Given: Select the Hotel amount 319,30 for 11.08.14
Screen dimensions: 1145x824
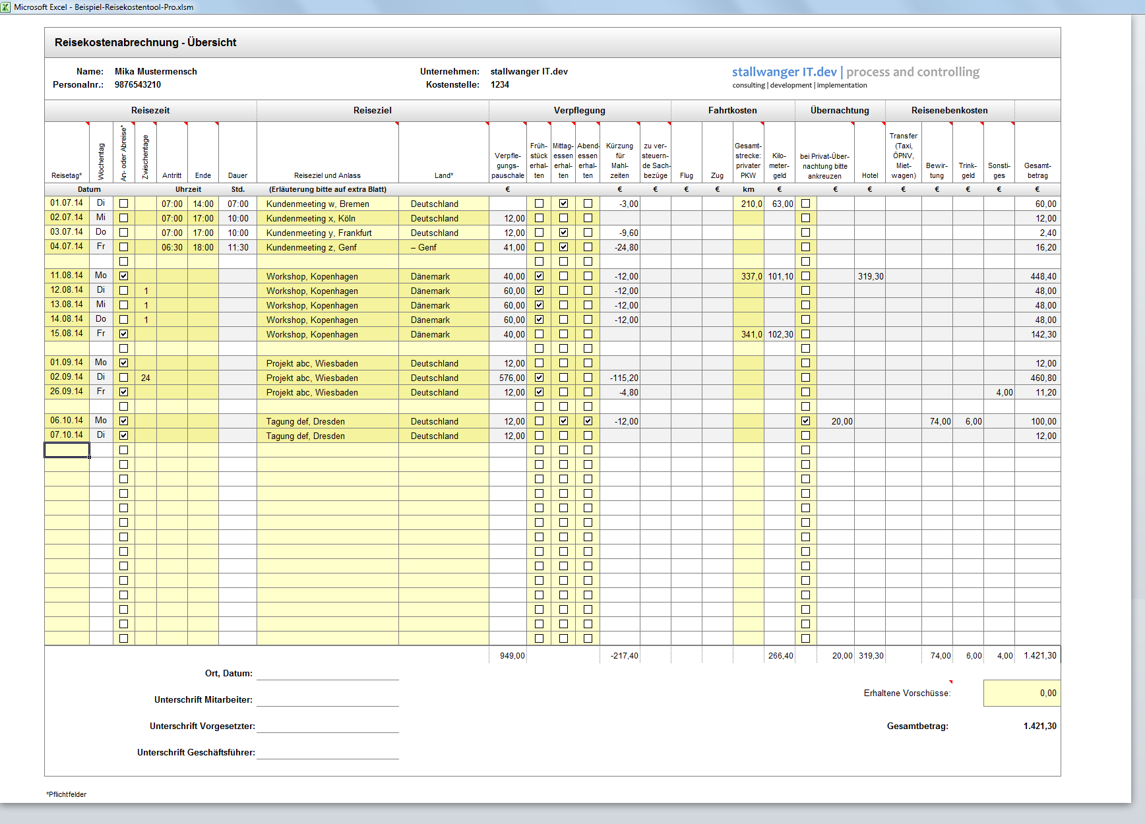Looking at the screenshot, I should tap(870, 276).
